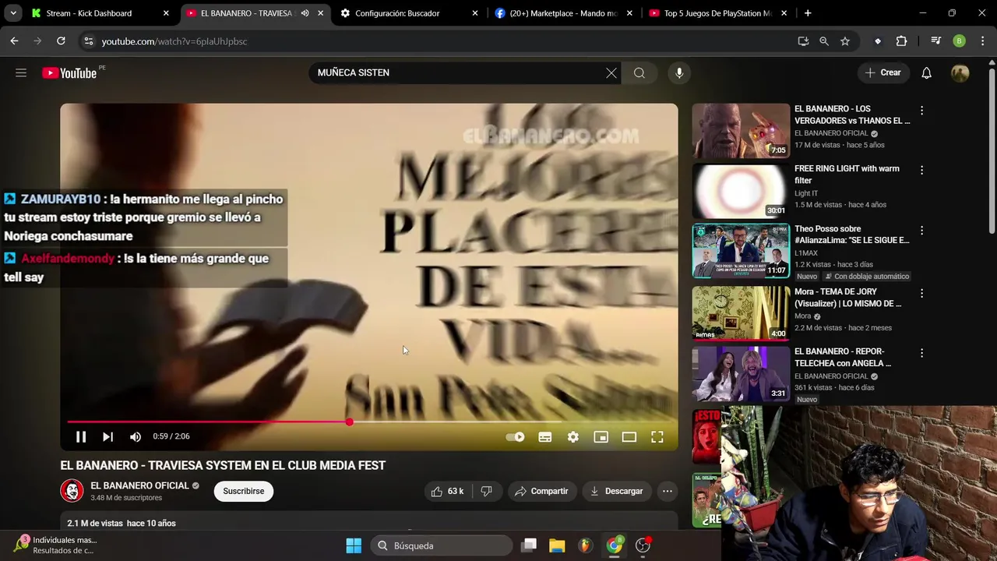997x561 pixels.
Task: Open options for FREE RING LIGHT video
Action: (x=921, y=170)
